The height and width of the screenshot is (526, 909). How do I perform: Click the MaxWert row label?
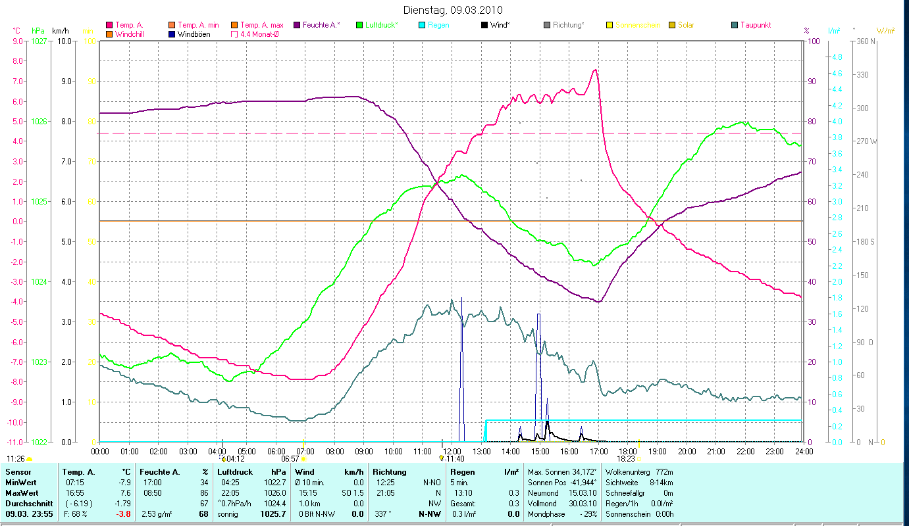(22, 493)
